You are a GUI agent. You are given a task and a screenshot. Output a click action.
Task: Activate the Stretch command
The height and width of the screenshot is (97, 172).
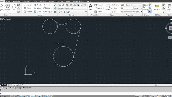click(28, 11)
